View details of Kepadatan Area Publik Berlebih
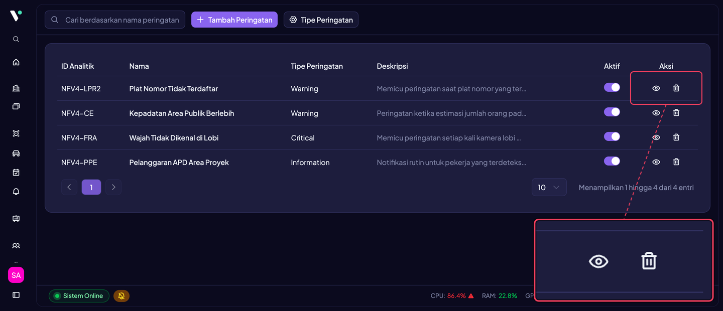Viewport: 723px width, 311px height. [x=656, y=113]
